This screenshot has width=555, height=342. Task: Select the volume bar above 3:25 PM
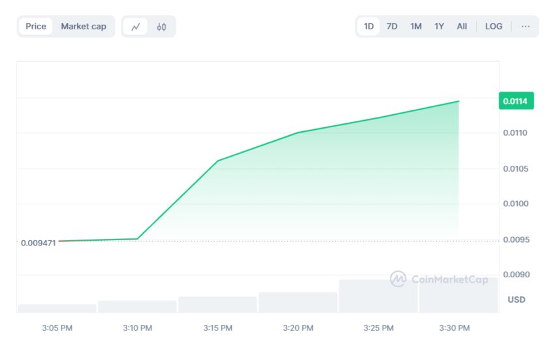point(378,296)
